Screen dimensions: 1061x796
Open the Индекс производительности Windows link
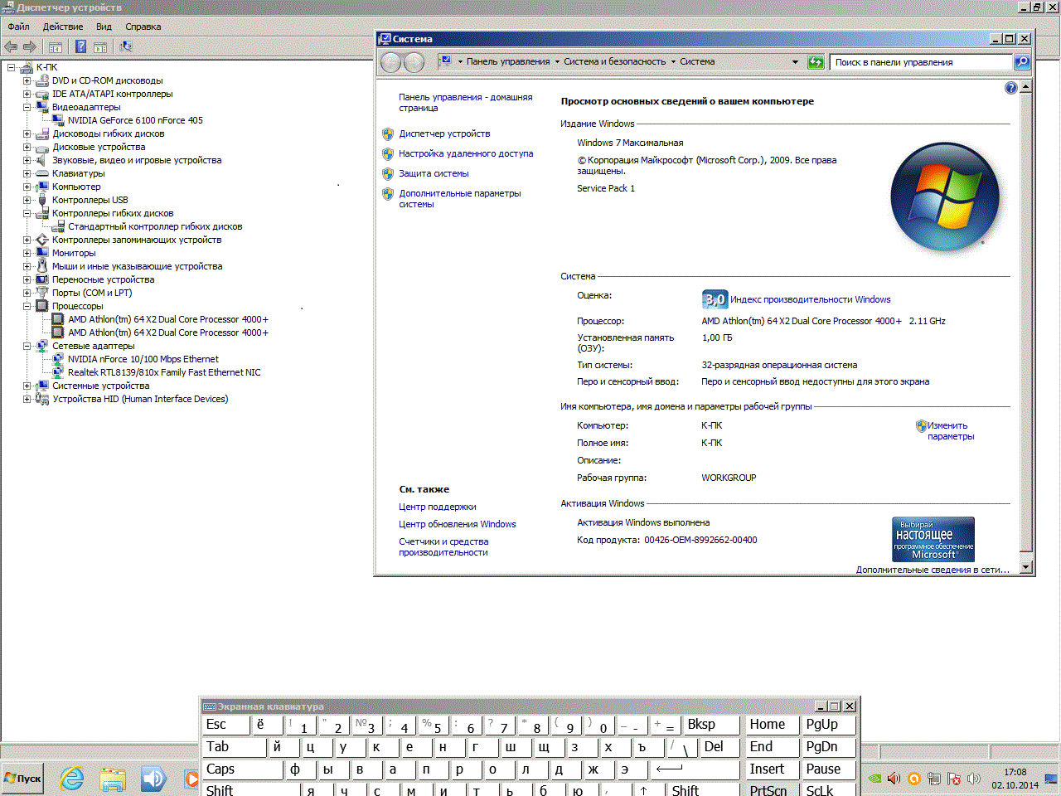tap(810, 299)
